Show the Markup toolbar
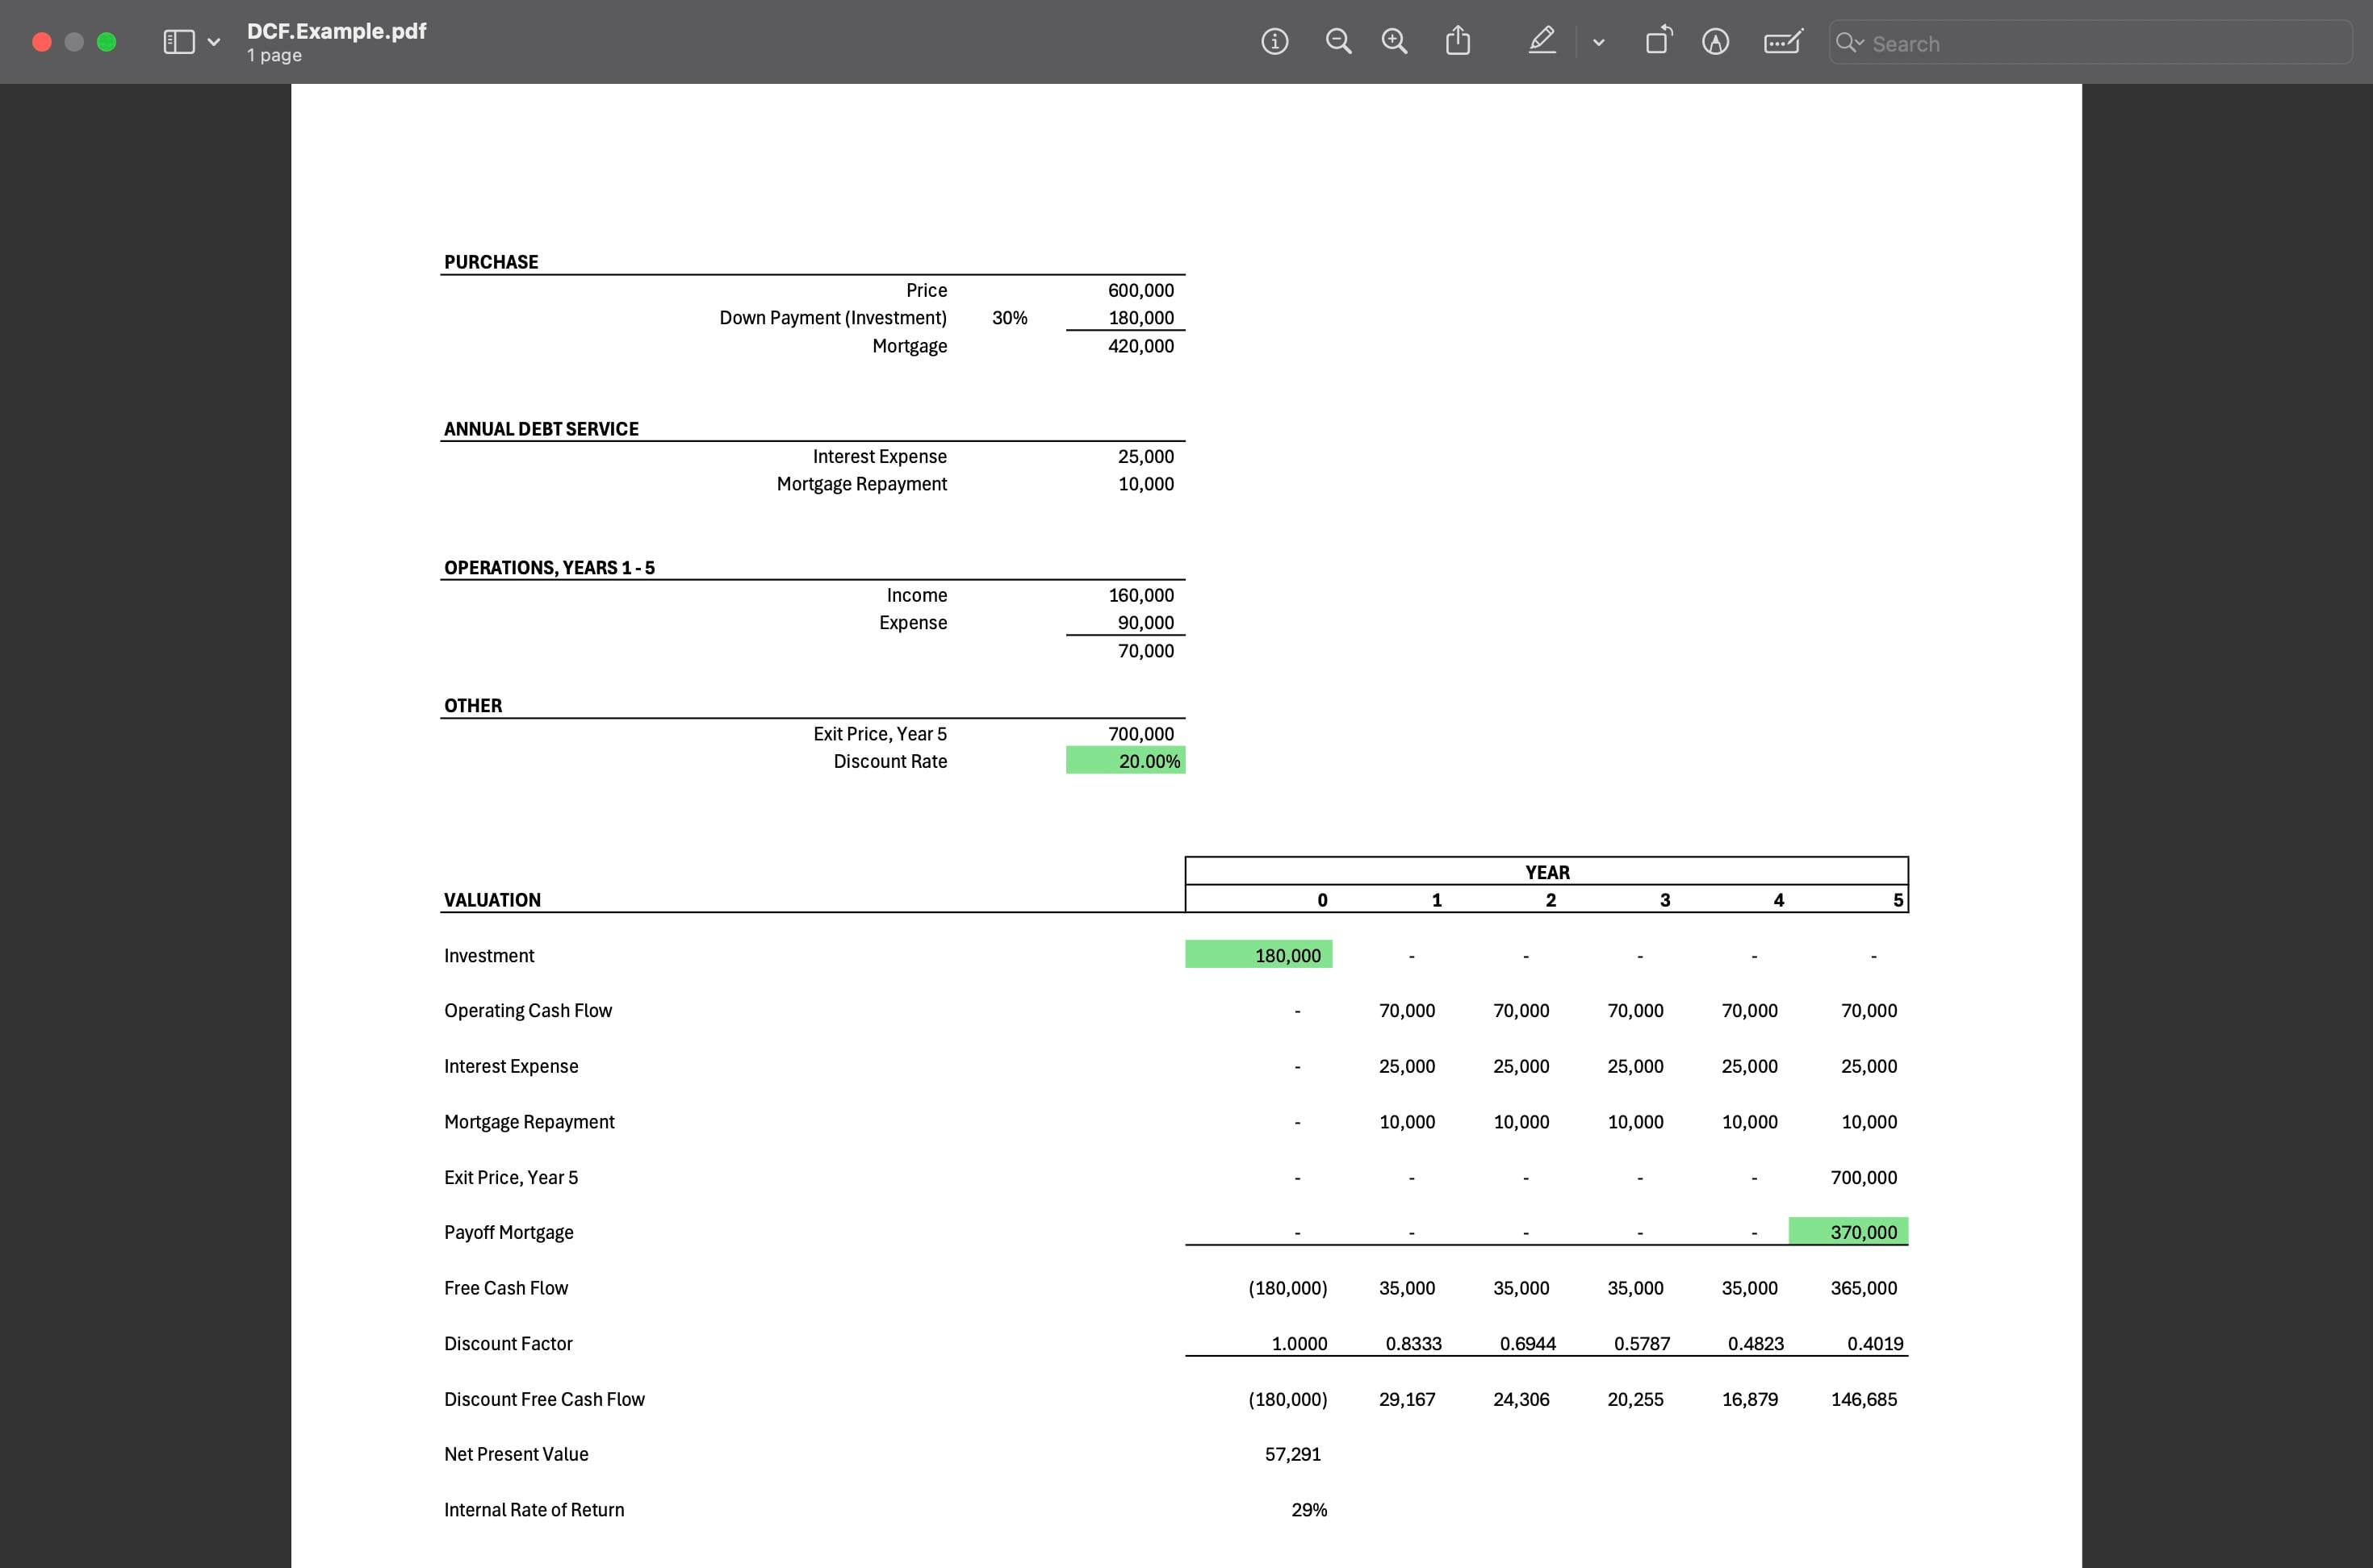Viewport: 2373px width, 1568px height. pos(1714,42)
